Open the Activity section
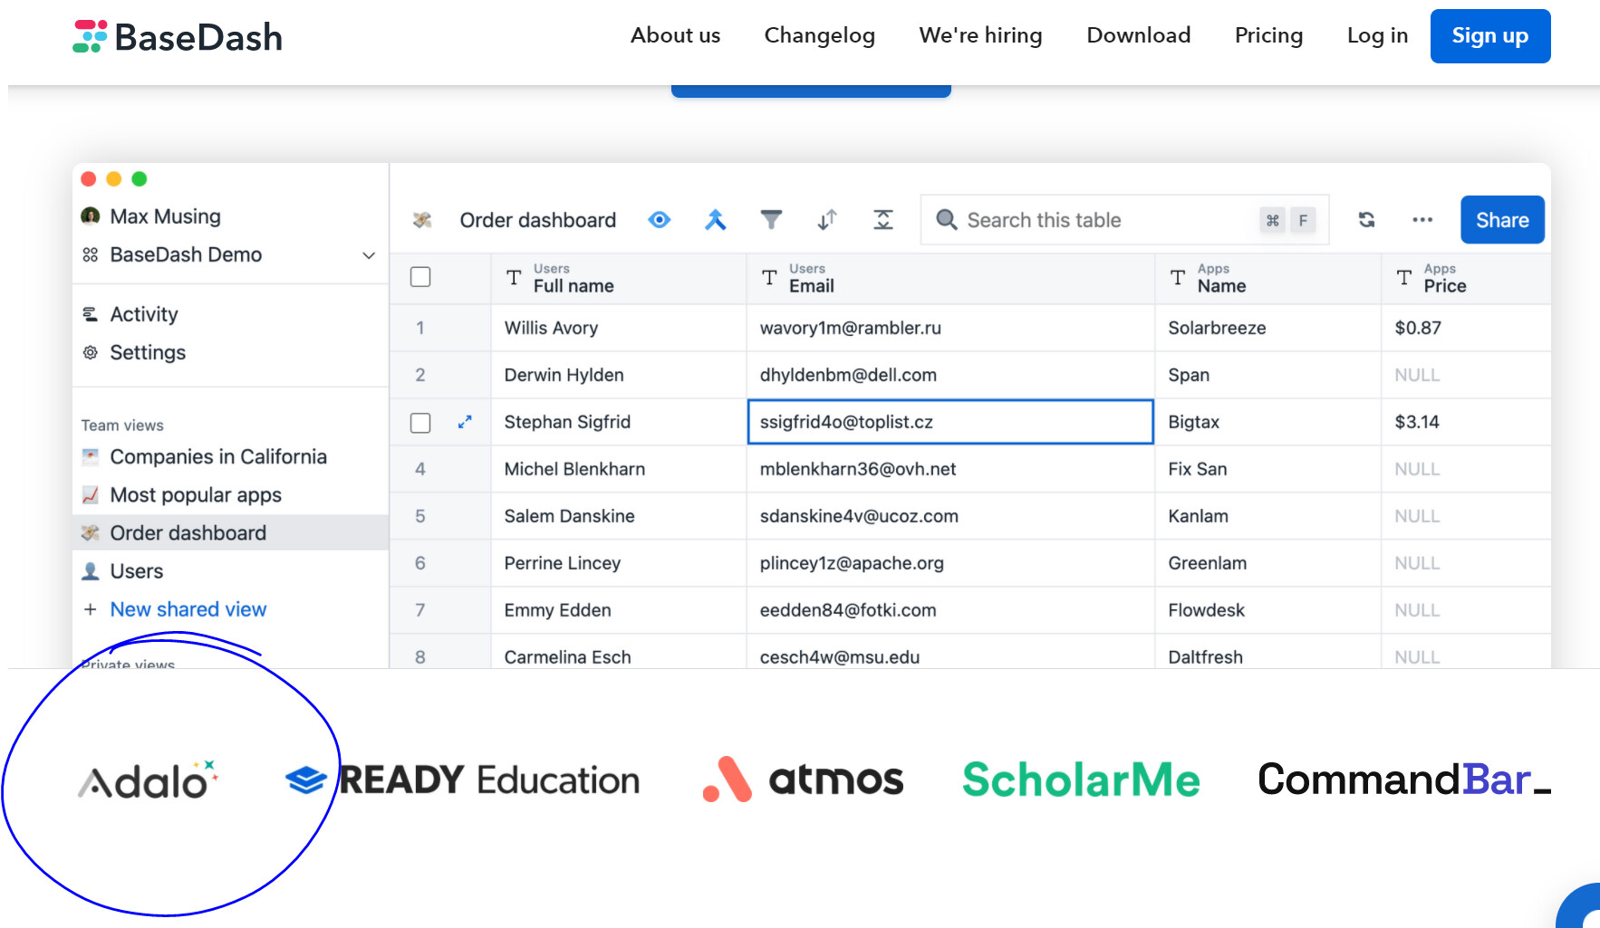Viewport: 1600px width, 928px height. pos(144,314)
